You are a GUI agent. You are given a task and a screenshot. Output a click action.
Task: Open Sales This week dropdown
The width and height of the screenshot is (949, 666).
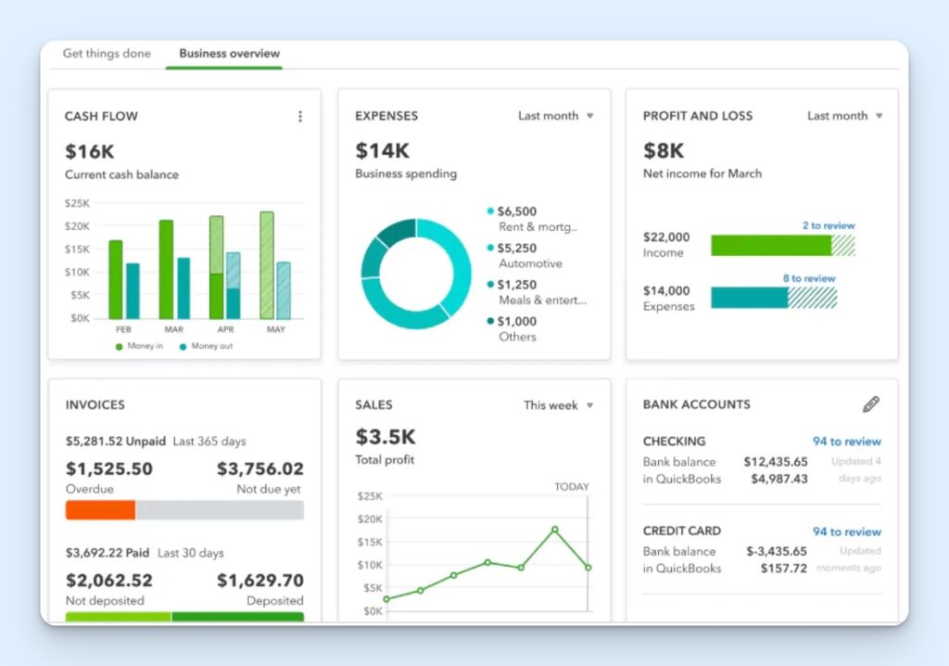click(x=558, y=405)
